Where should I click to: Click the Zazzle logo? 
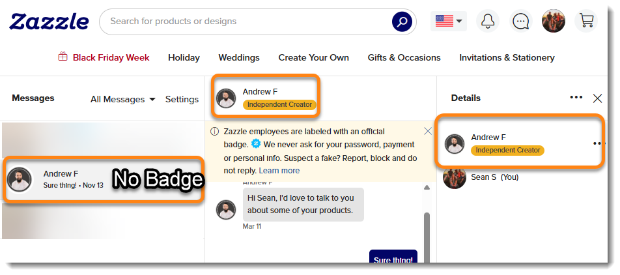(x=49, y=22)
